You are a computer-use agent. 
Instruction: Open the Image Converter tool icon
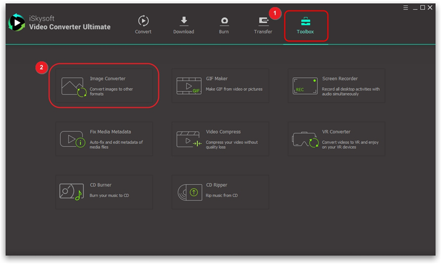pyautogui.click(x=73, y=87)
